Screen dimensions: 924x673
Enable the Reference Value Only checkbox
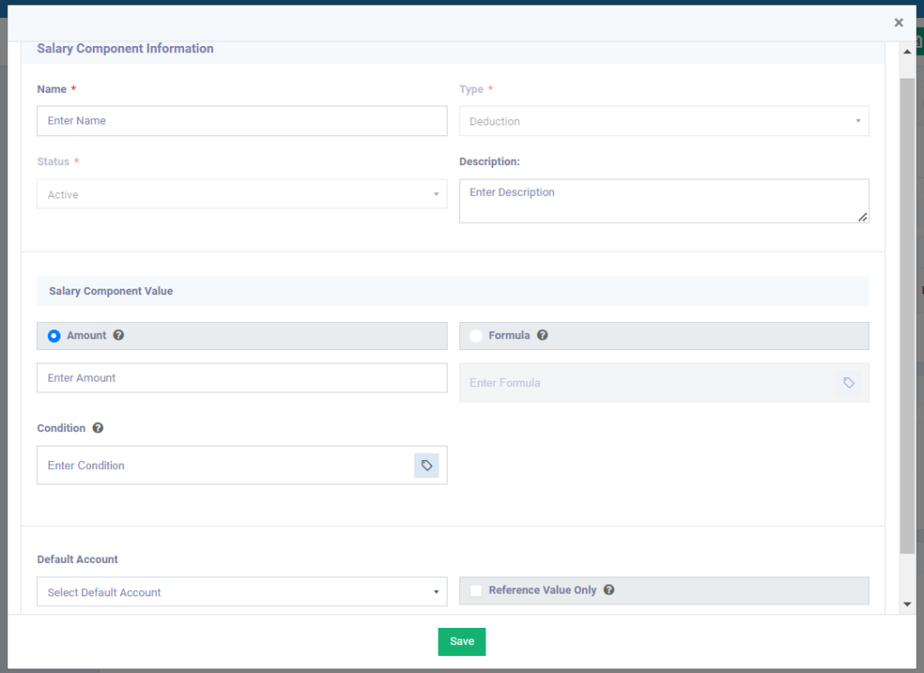tap(476, 590)
